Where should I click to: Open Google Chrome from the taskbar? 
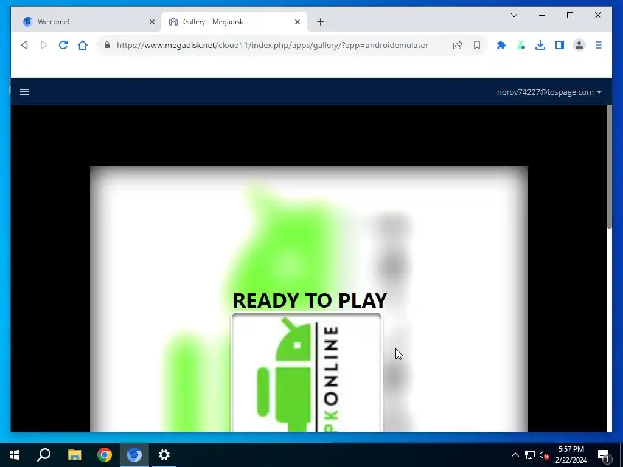point(105,455)
